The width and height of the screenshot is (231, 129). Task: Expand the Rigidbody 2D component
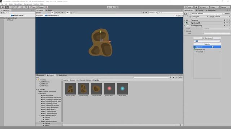point(185,23)
